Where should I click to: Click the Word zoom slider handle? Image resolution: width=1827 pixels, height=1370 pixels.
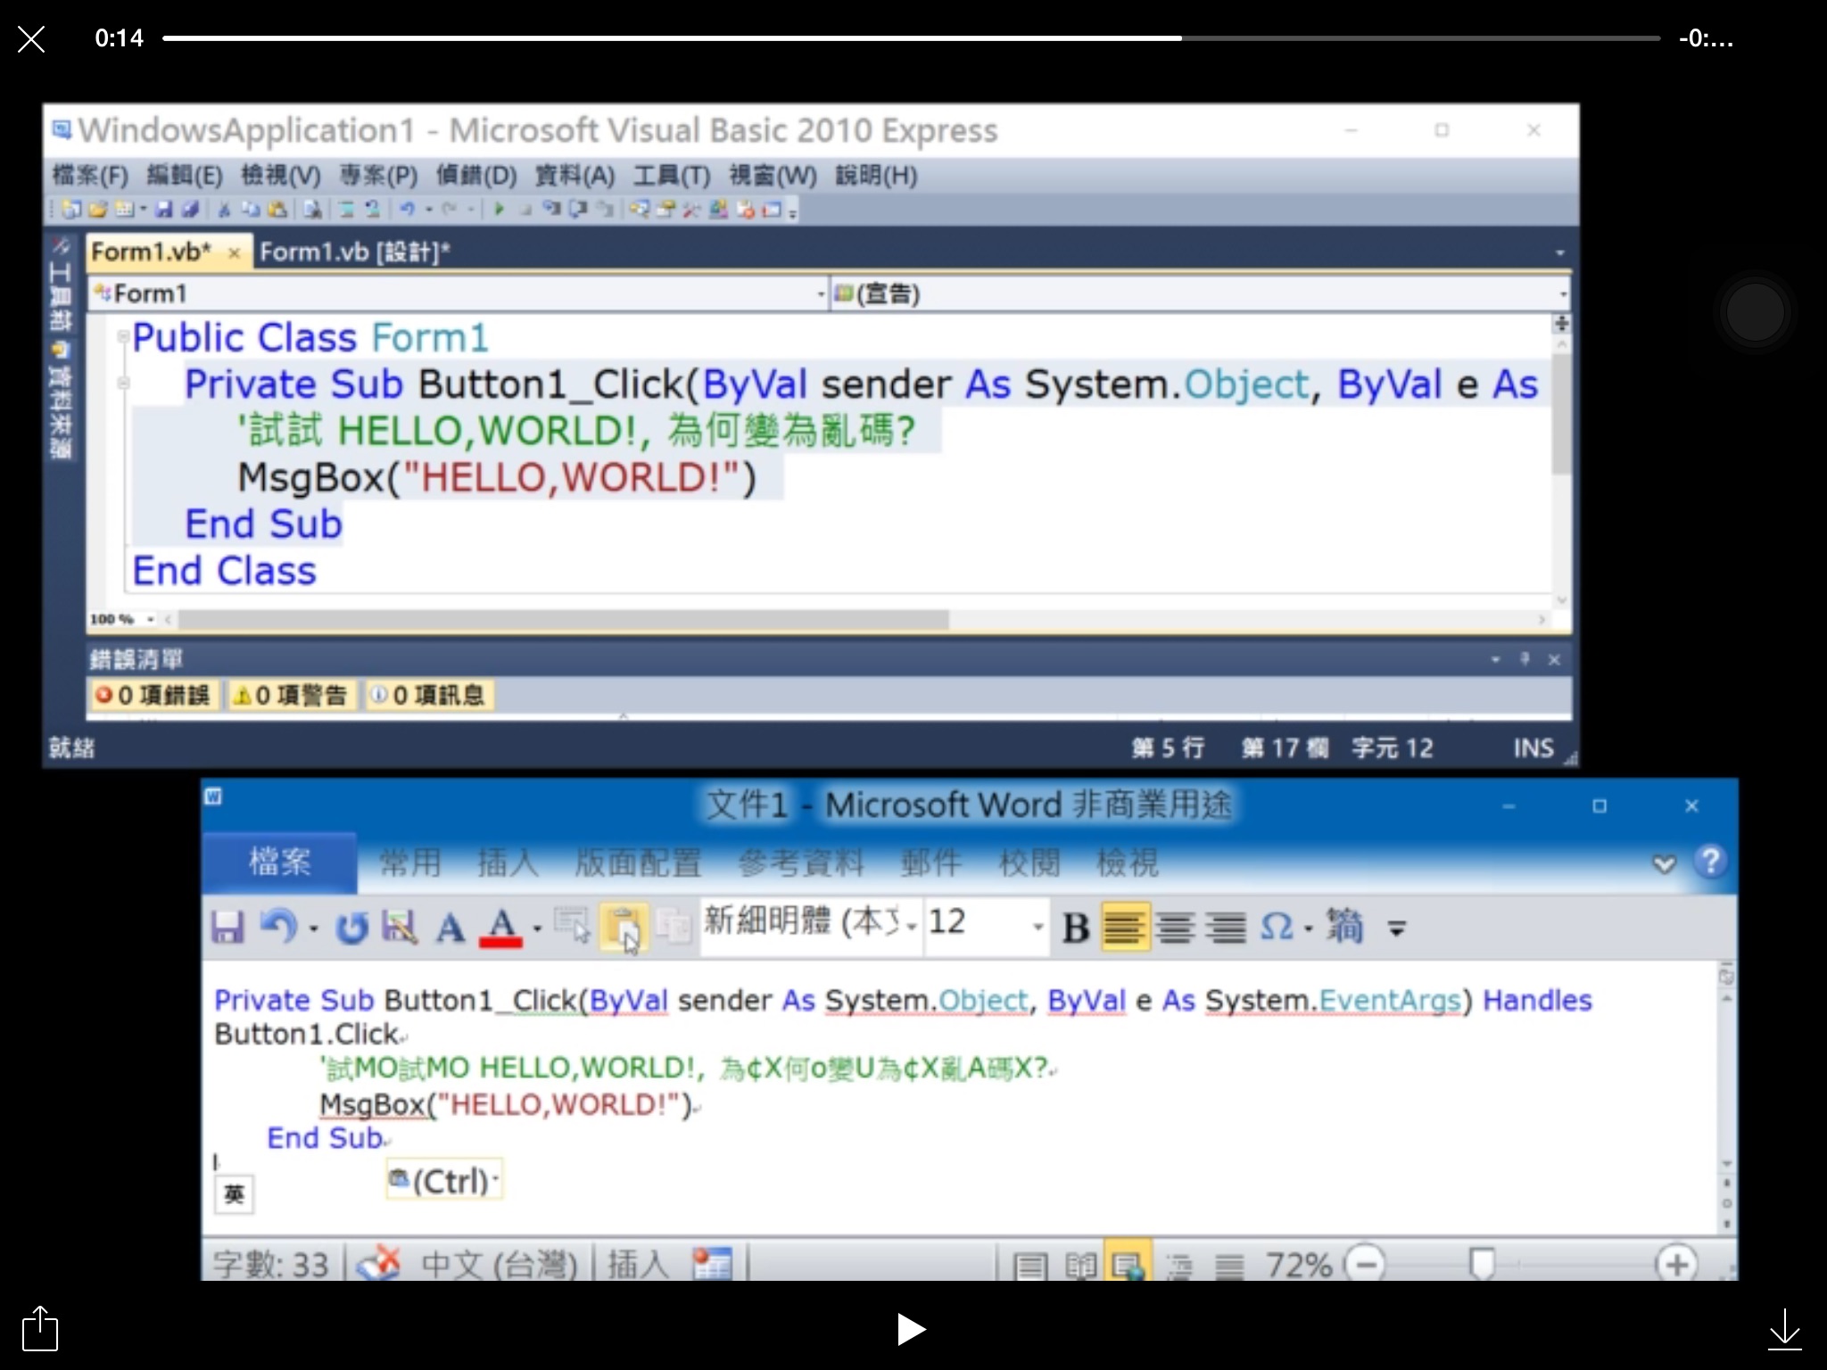pyautogui.click(x=1482, y=1264)
